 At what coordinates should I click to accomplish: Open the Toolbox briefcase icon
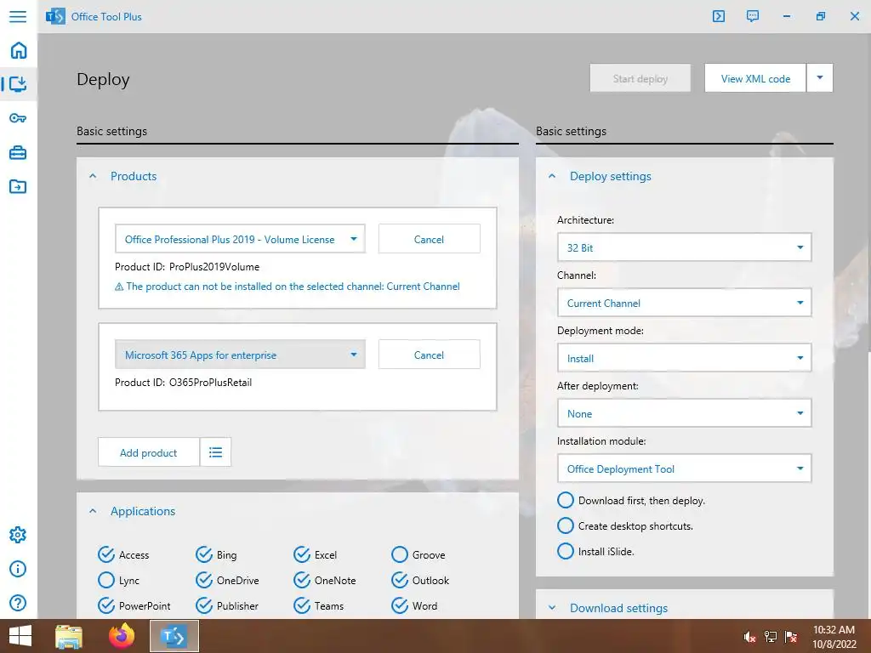pos(18,152)
